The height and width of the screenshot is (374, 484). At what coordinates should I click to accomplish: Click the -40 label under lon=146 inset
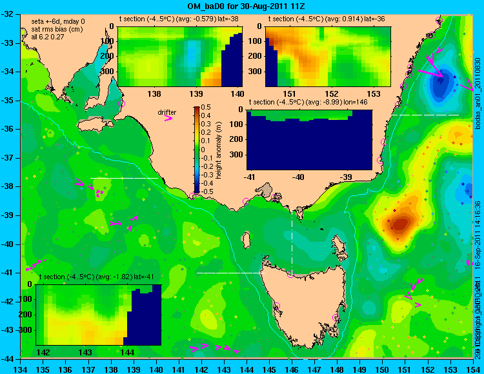click(x=298, y=177)
